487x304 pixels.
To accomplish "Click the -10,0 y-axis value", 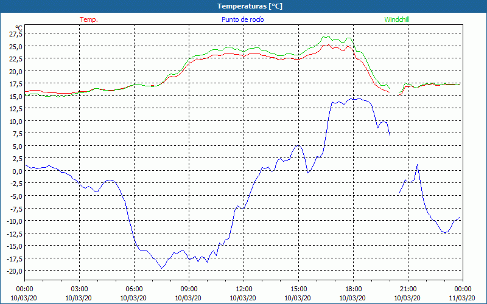I will coord(15,221).
